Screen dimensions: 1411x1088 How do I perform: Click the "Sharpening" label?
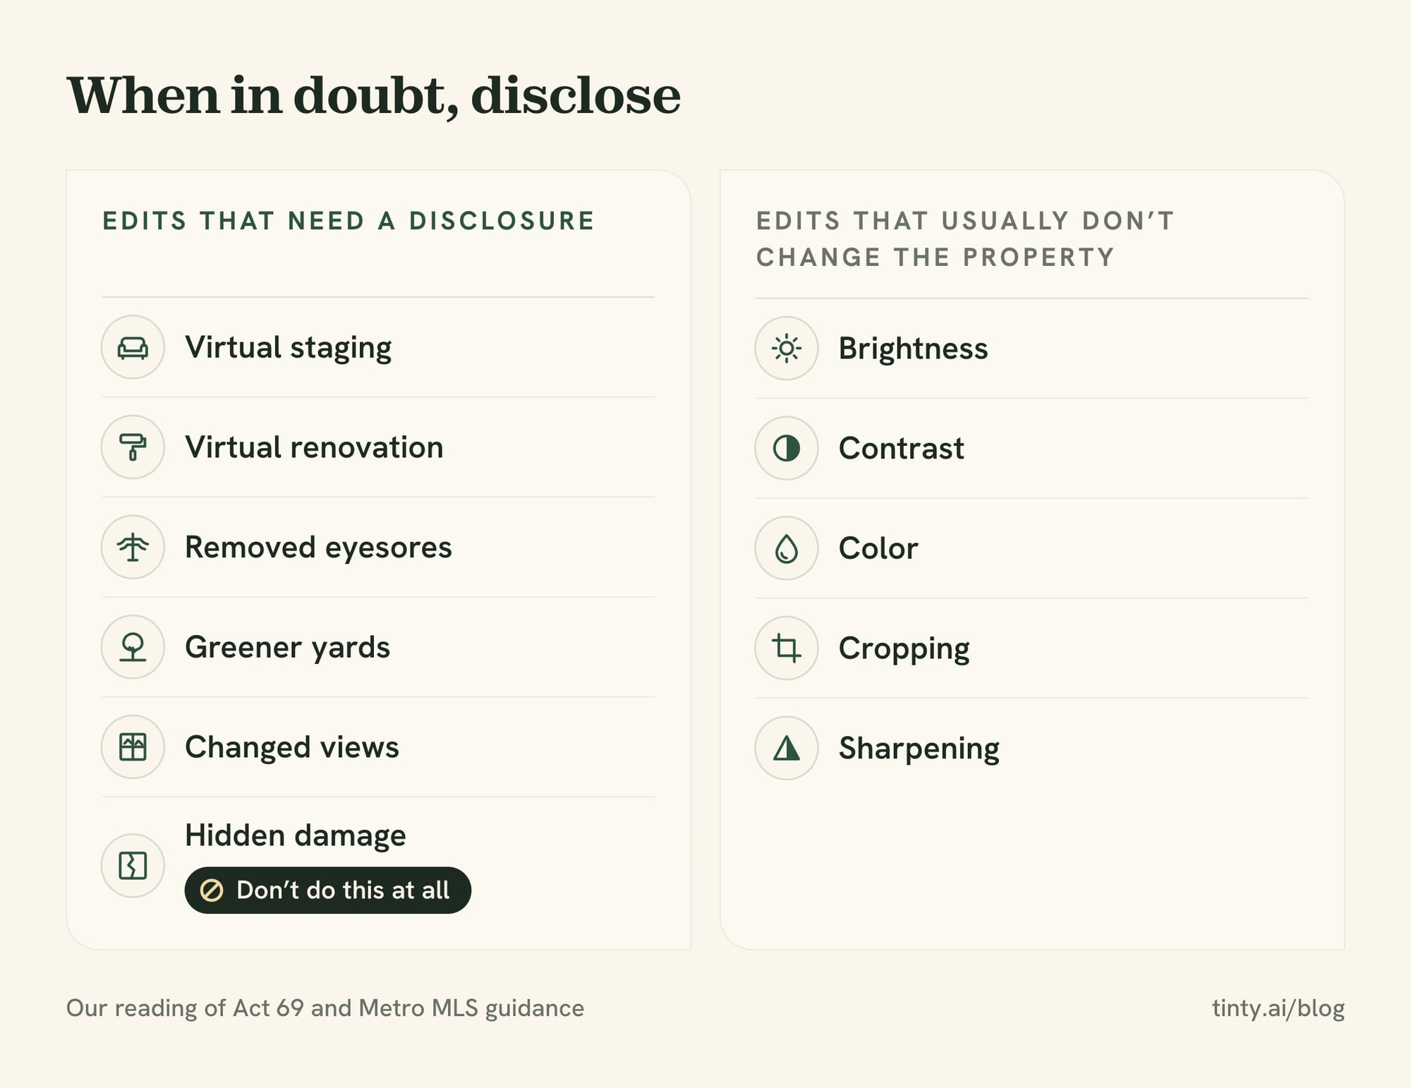pos(919,749)
